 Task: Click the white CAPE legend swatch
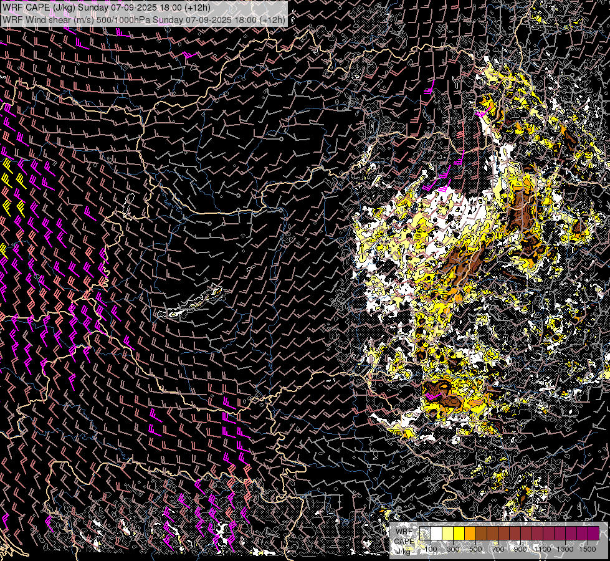[x=437, y=533]
